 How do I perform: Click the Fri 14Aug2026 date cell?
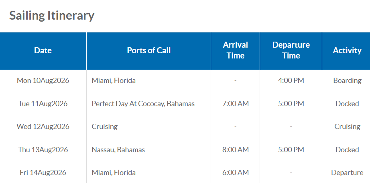(43, 173)
